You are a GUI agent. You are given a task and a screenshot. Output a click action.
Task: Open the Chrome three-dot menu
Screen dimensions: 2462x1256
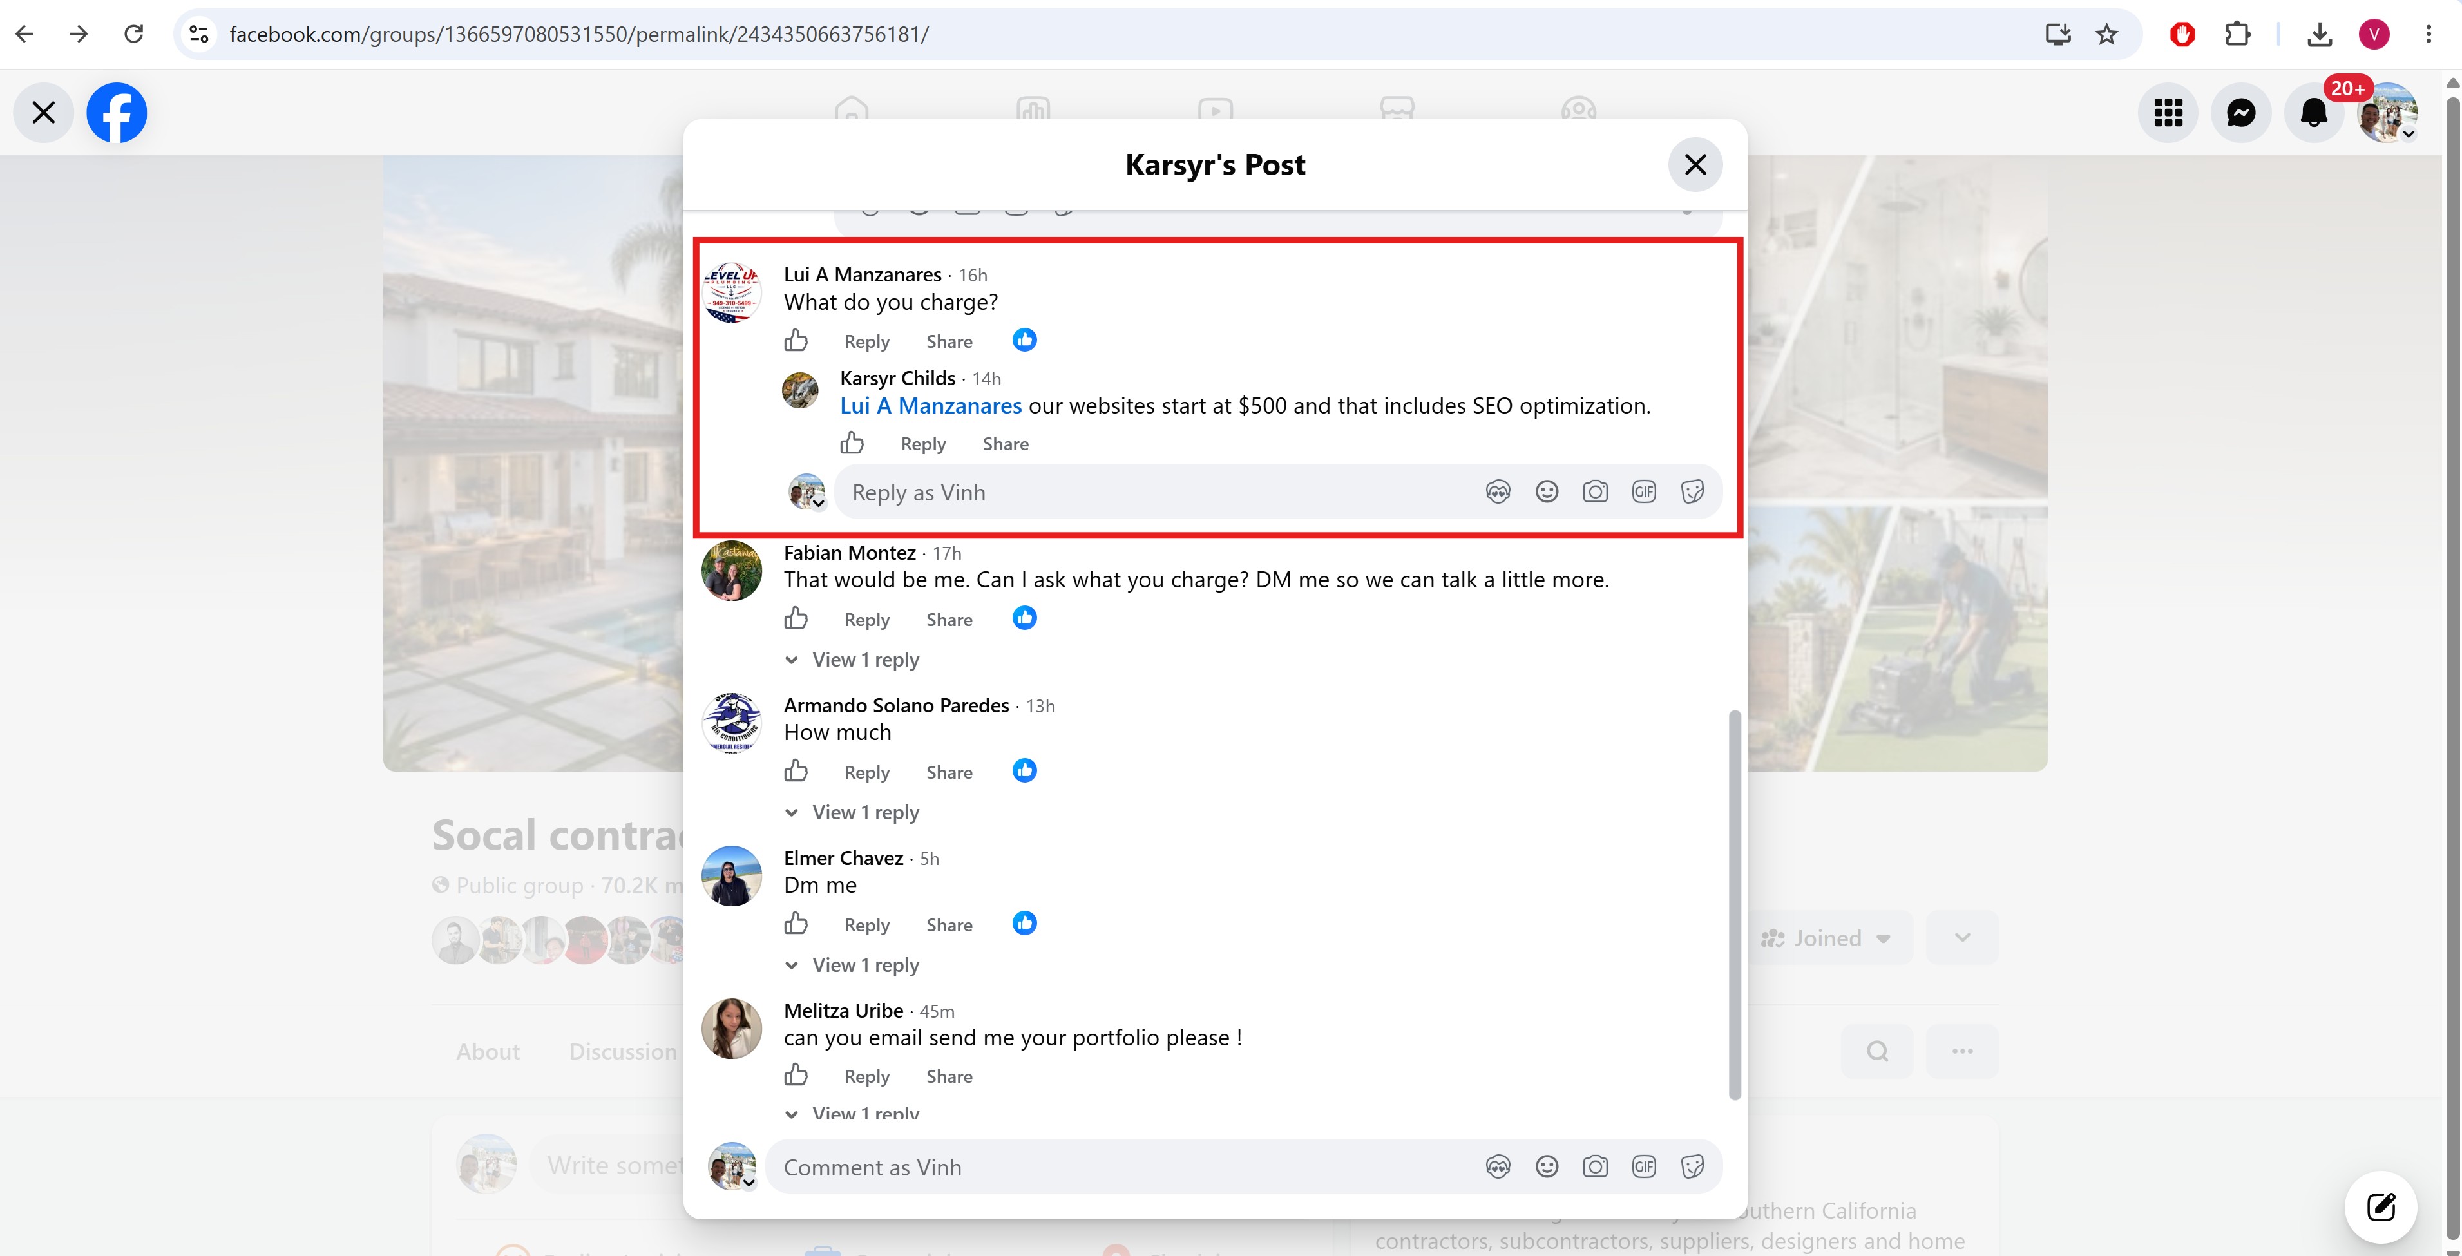[x=2429, y=34]
